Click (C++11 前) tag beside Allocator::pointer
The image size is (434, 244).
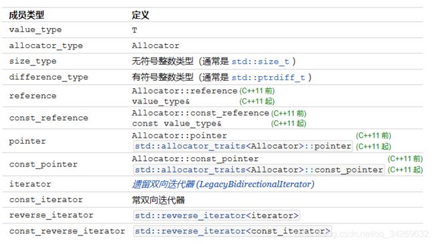coord(373,136)
